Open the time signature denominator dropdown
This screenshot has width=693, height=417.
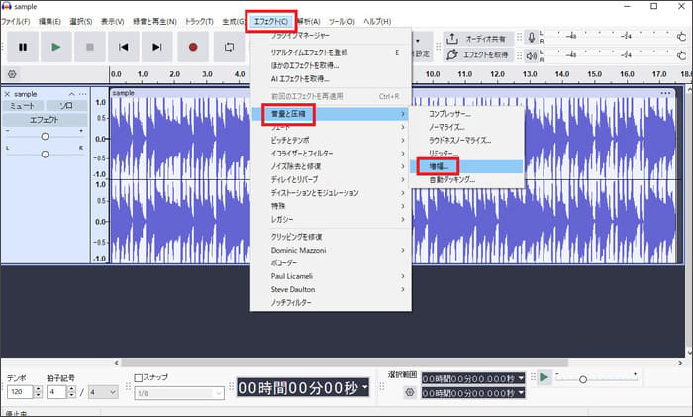[x=103, y=392]
